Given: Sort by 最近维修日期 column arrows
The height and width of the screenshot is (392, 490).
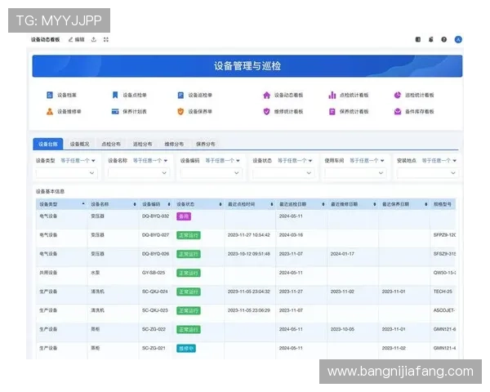Looking at the screenshot, I should 374,204.
